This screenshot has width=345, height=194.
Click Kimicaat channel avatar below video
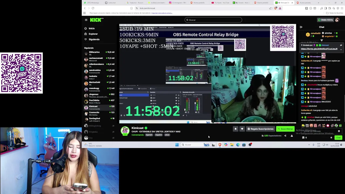(125, 131)
